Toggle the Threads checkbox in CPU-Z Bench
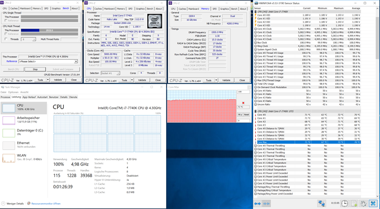380x209 pixels. [6, 39]
